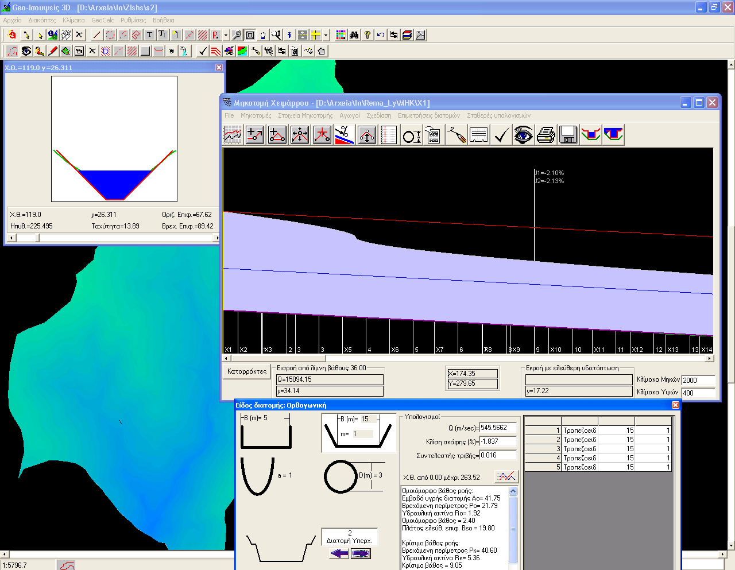Expand dropdown beside the yellow cross tool

[326, 35]
